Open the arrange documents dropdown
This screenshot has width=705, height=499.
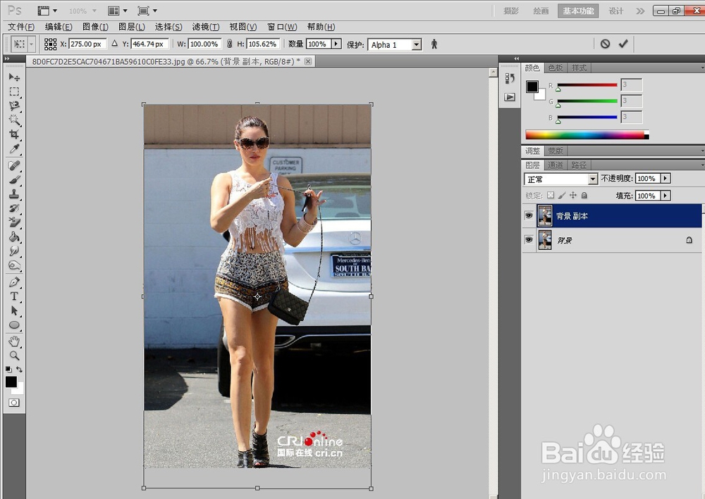point(117,11)
